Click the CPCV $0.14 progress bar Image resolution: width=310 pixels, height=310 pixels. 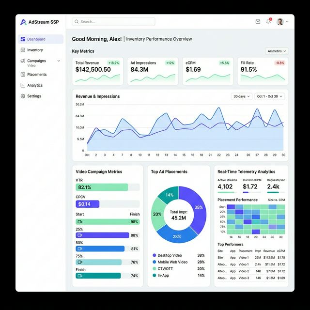[108, 204]
